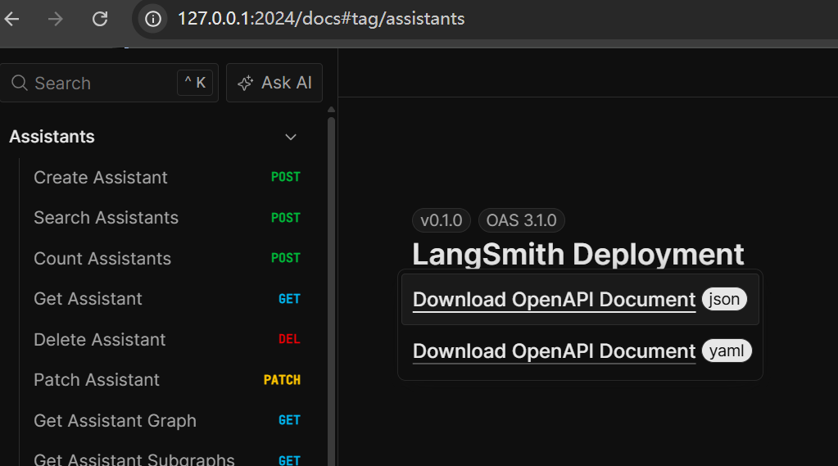Open Patch Assistant endpoint
Viewport: 838px width, 466px height.
(x=97, y=380)
